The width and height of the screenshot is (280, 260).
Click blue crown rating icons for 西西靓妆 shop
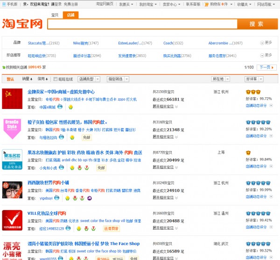(258, 183)
